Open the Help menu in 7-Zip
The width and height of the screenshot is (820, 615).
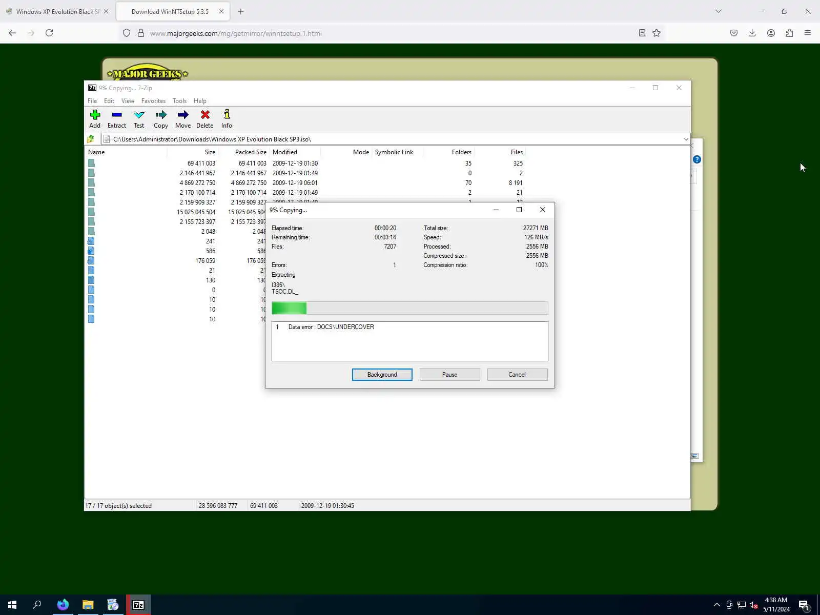200,101
